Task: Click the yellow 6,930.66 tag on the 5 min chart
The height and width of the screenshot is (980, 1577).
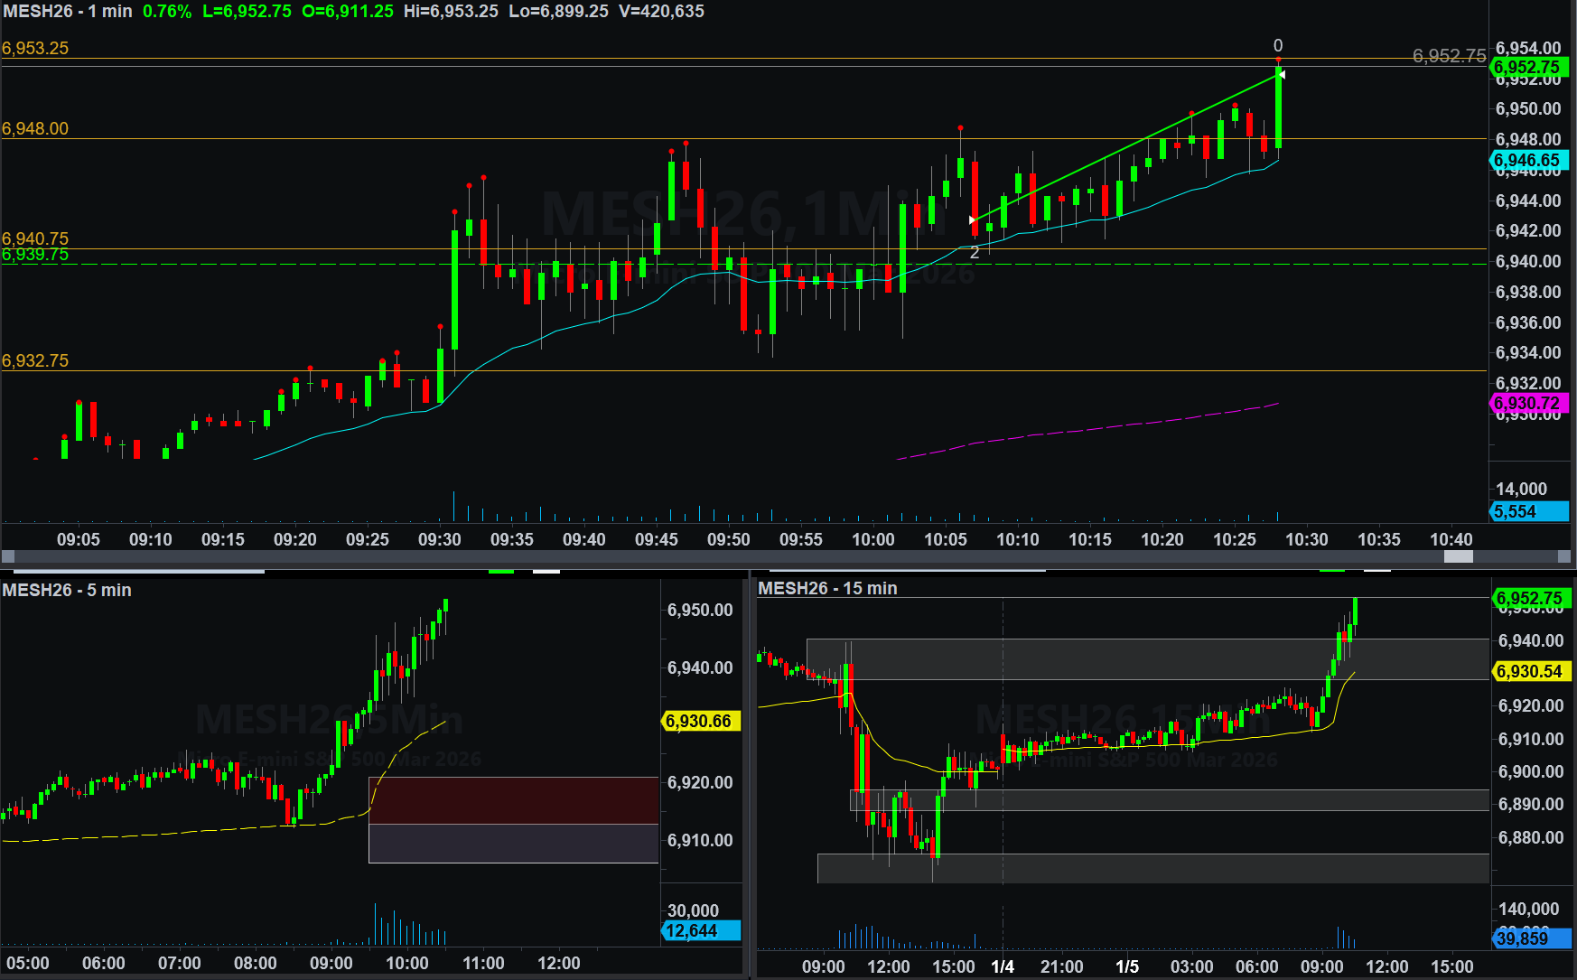Action: [700, 721]
